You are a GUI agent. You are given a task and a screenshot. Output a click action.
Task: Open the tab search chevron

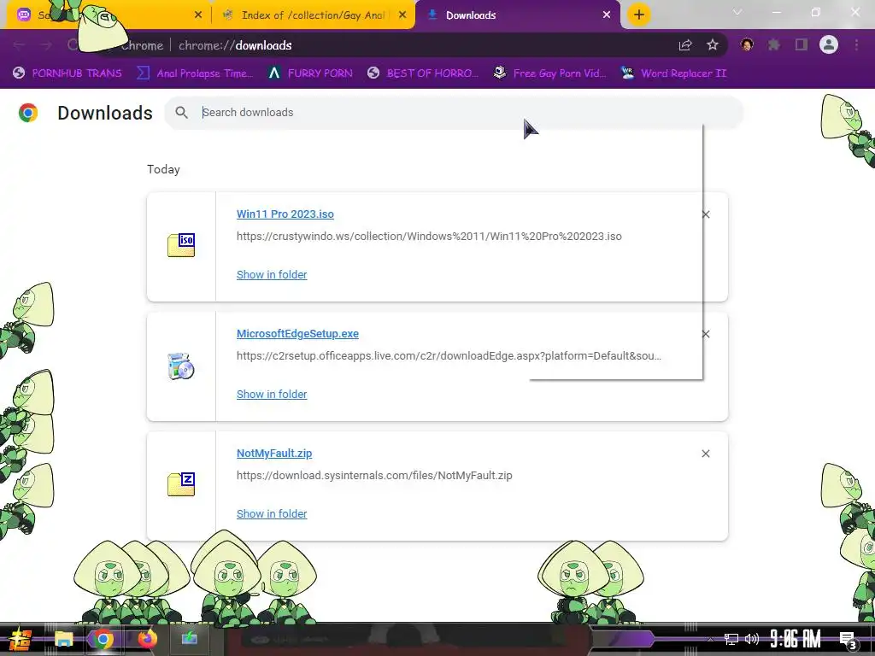coord(737,12)
